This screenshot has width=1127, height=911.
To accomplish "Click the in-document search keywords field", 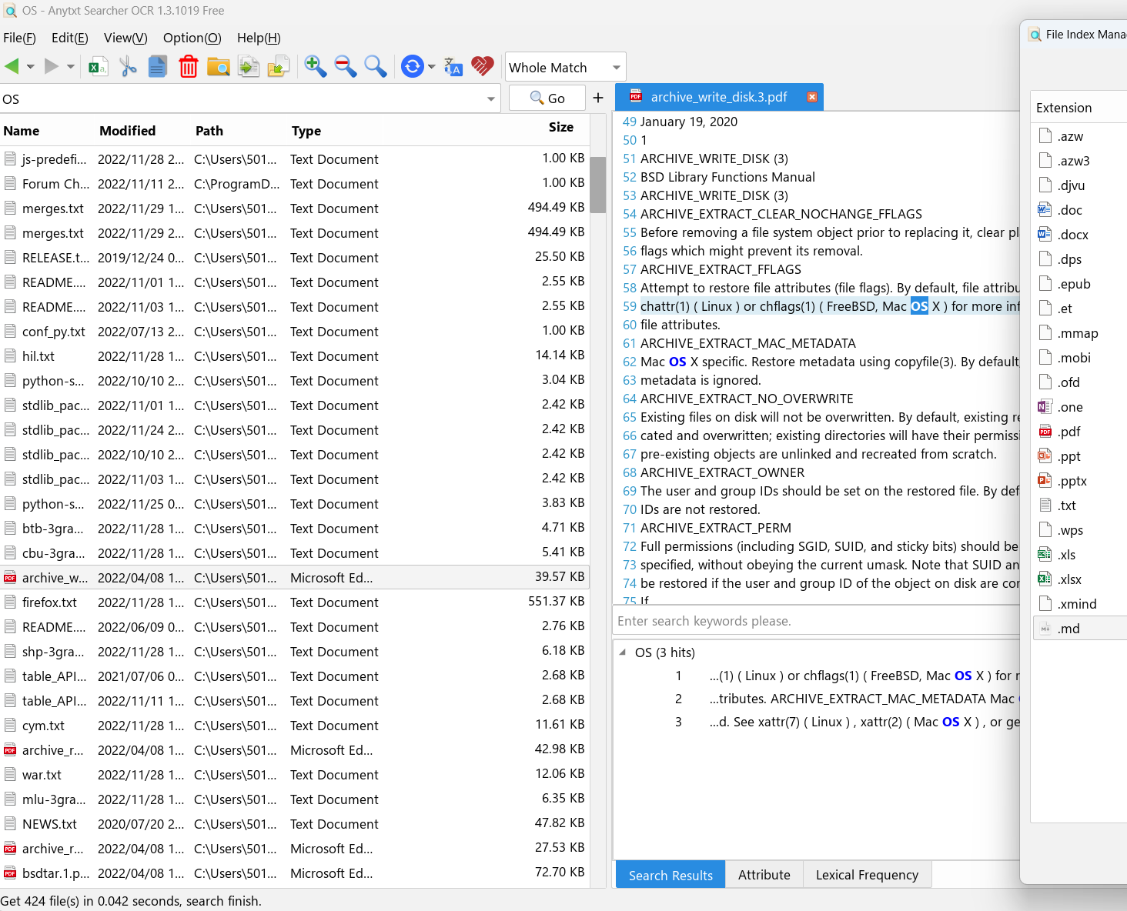I will pyautogui.click(x=816, y=621).
